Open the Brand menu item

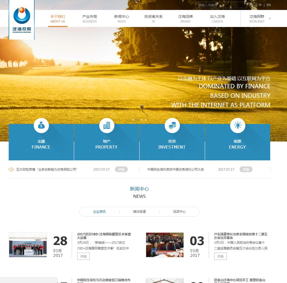pyautogui.click(x=185, y=19)
